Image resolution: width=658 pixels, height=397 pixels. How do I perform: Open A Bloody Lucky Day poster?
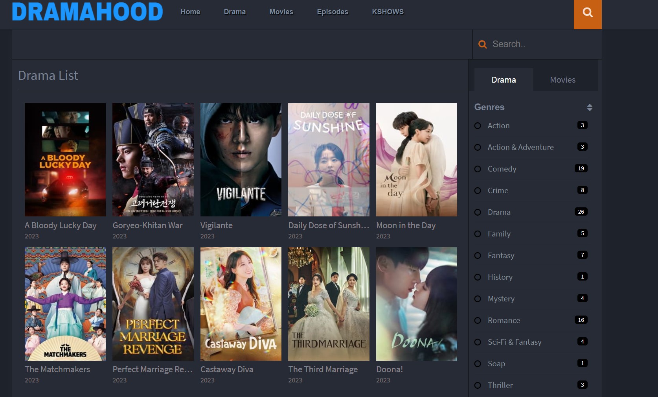65,160
